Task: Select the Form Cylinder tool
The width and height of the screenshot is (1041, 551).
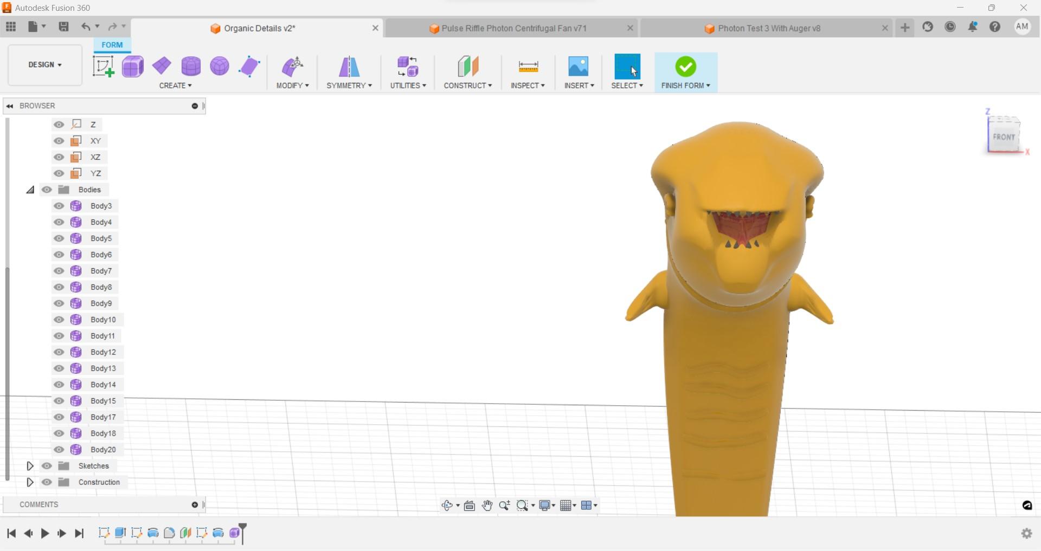Action: [x=191, y=67]
